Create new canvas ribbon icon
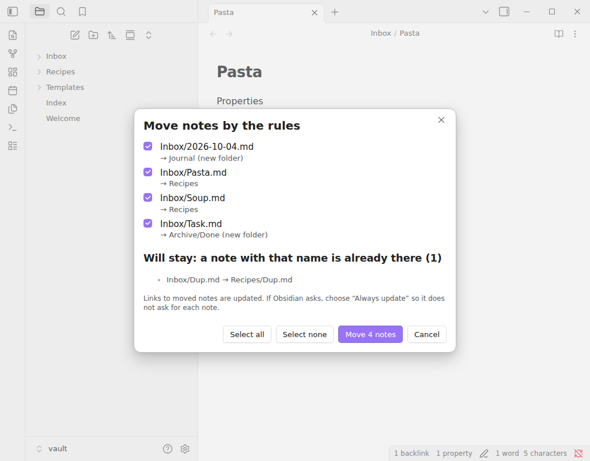 13,72
